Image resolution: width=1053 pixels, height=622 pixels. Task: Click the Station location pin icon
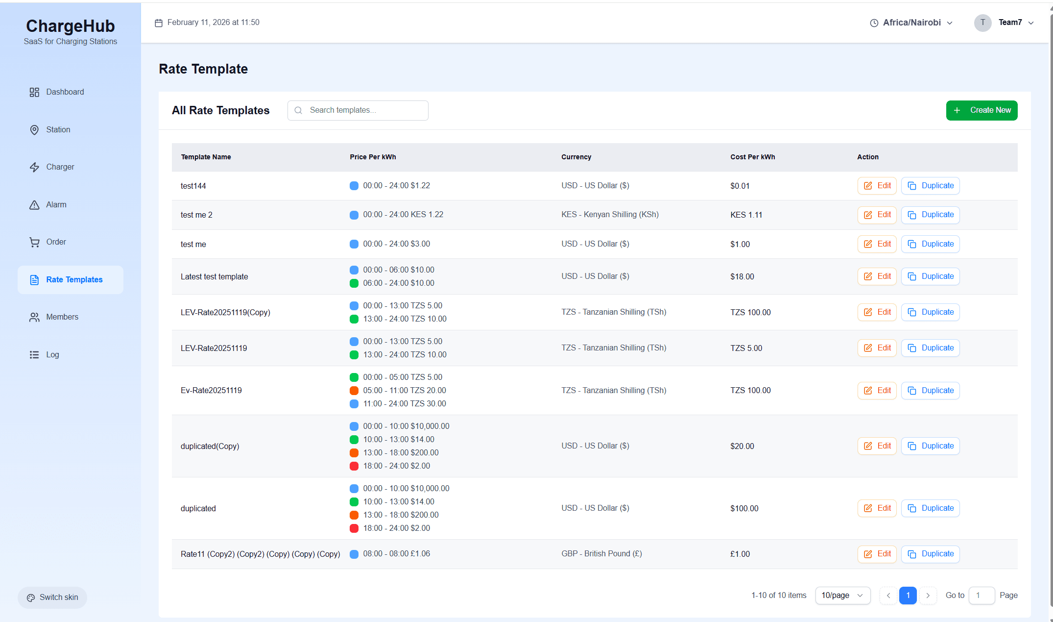click(x=34, y=130)
